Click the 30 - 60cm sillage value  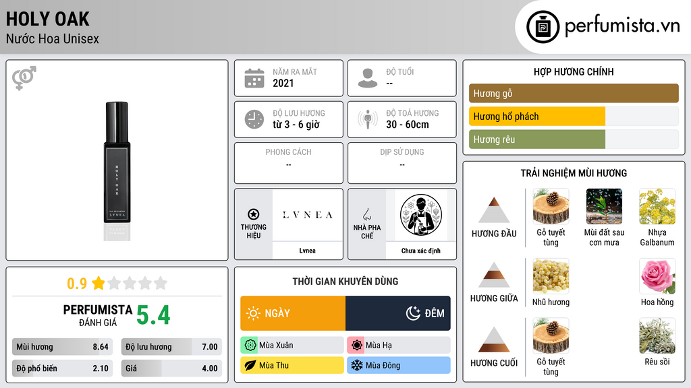[407, 125]
